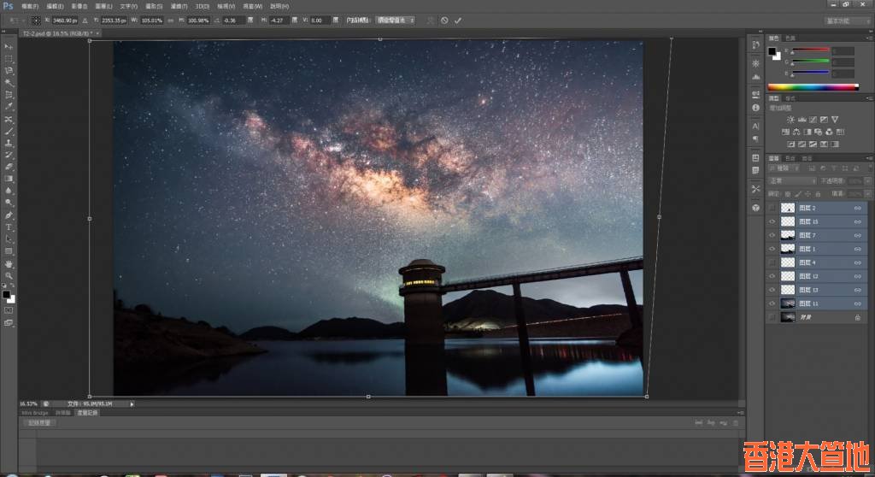Hide layer 圖層 12
This screenshot has width=875, height=477.
tap(772, 276)
